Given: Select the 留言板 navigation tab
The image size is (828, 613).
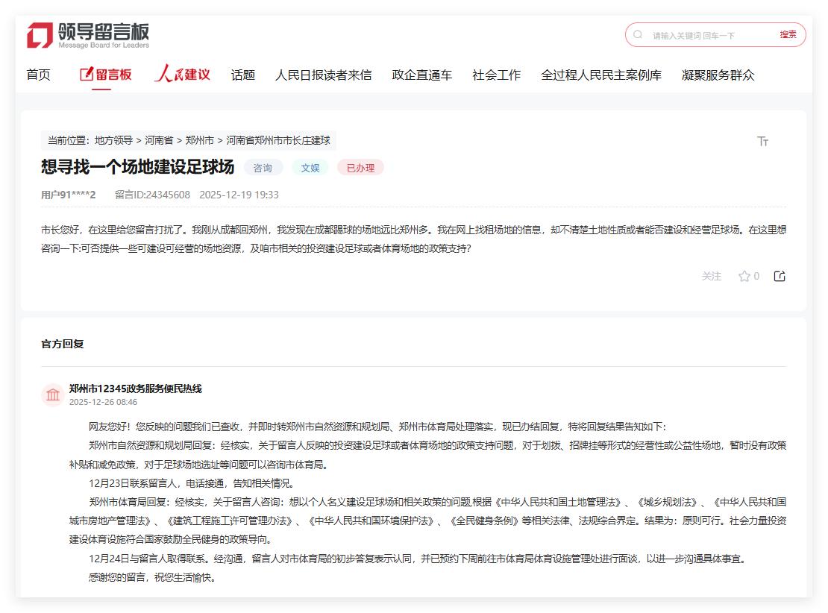Looking at the screenshot, I should point(105,75).
